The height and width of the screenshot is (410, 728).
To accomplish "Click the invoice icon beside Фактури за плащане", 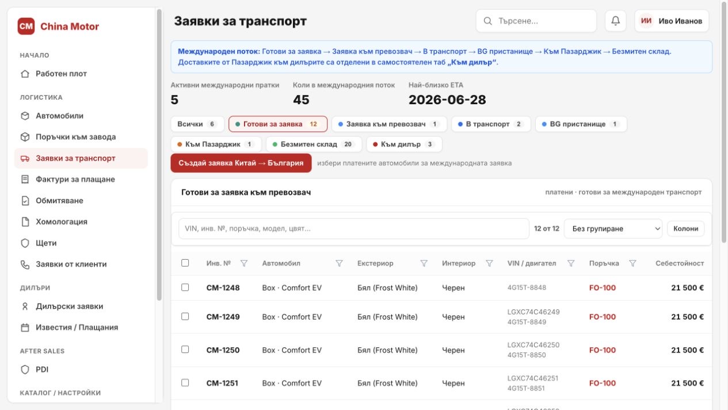I will point(25,180).
